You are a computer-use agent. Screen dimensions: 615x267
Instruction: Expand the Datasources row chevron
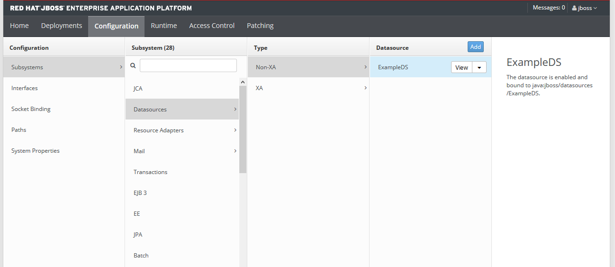[235, 109]
